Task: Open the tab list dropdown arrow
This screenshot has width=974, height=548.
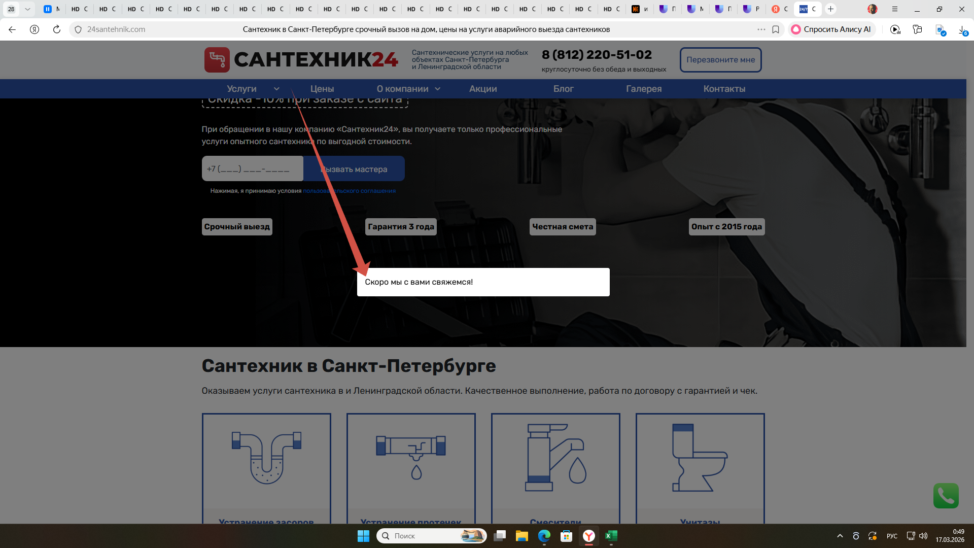Action: click(x=27, y=9)
